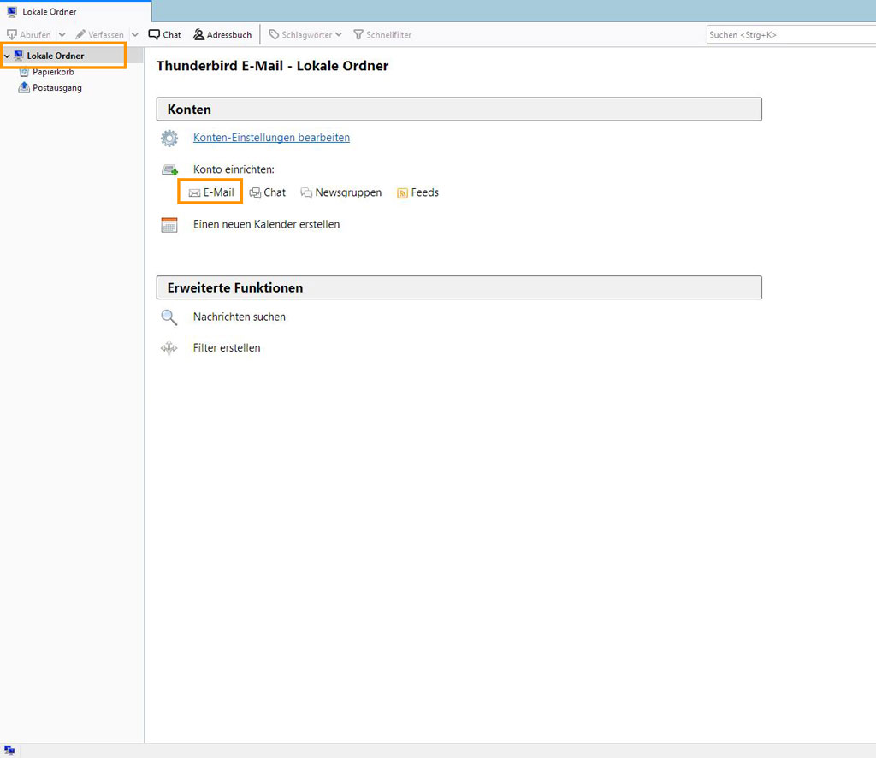
Task: Click the Postausgang outbox icon
Action: click(x=23, y=88)
